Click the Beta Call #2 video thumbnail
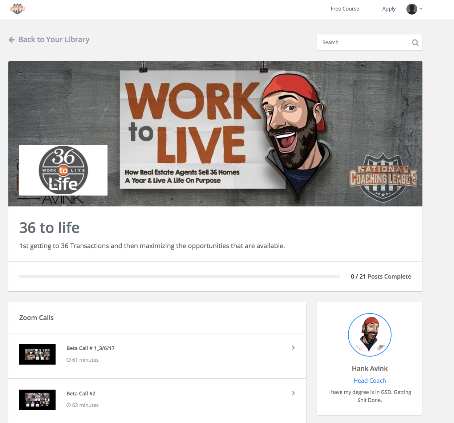The width and height of the screenshot is (454, 423). tap(37, 400)
